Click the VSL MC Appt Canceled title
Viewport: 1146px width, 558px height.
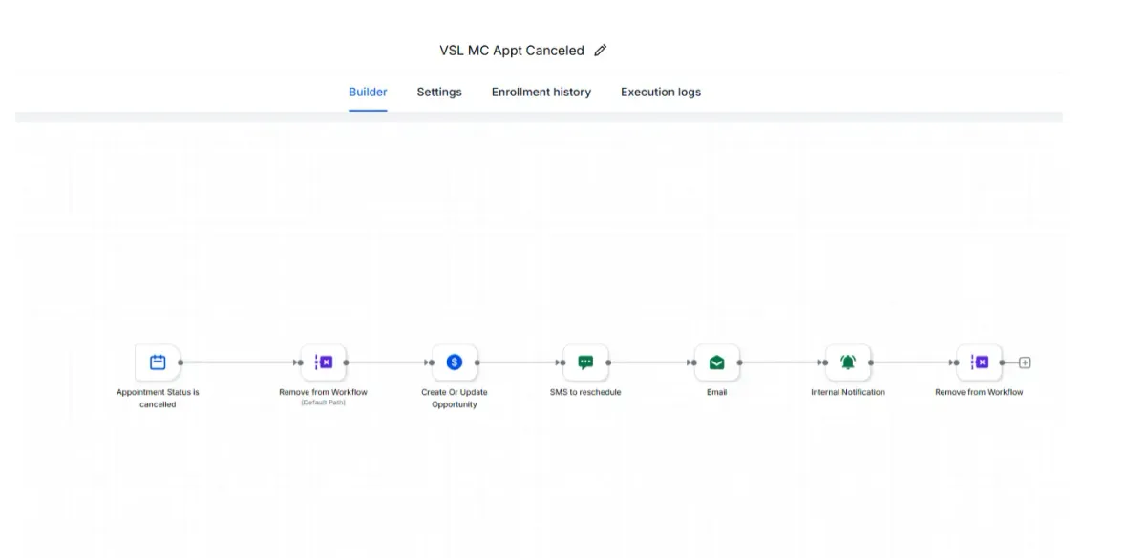pyautogui.click(x=512, y=51)
